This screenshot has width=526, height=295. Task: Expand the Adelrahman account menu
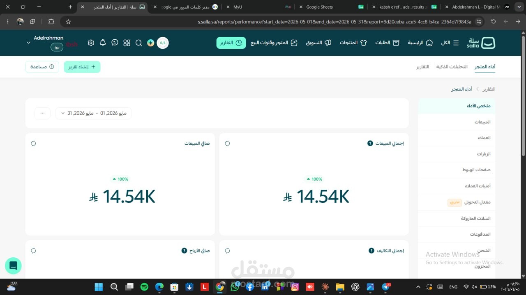click(x=28, y=43)
